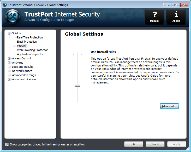The image size is (191, 152).
Task: Click the firewall level slider thumb
Action: 77,85
